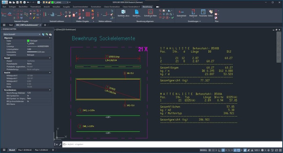Image resolution: width=283 pixels, height=153 pixels.
Task: Toggle polar tracking in status bar
Action: pos(223,150)
